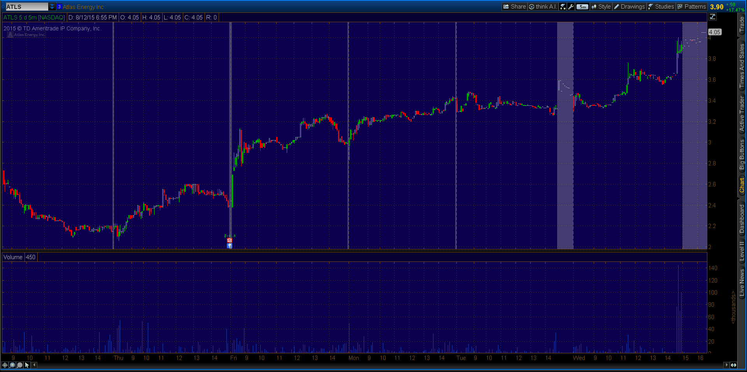This screenshot has width=747, height=372.
Task: Click the 4.05 price bubble
Action: 715,32
